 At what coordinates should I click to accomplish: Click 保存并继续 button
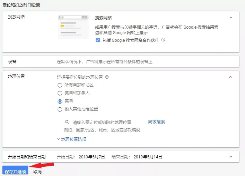click(x=15, y=170)
